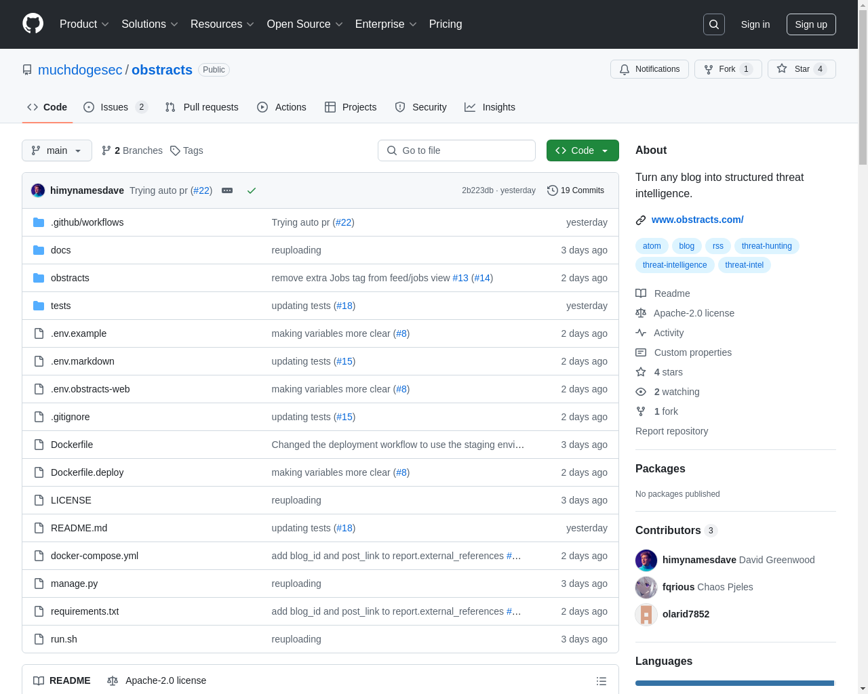Viewport: 868px width, 694px height.
Task: Open the main branch dropdown
Action: [57, 150]
